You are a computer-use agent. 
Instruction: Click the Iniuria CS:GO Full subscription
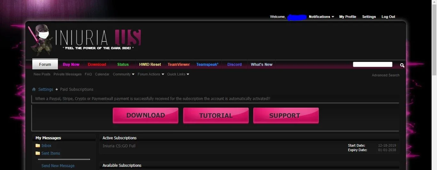(119, 146)
